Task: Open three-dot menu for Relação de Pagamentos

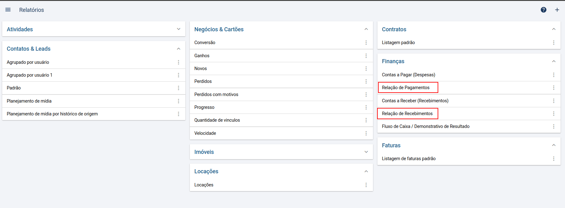Action: click(554, 88)
